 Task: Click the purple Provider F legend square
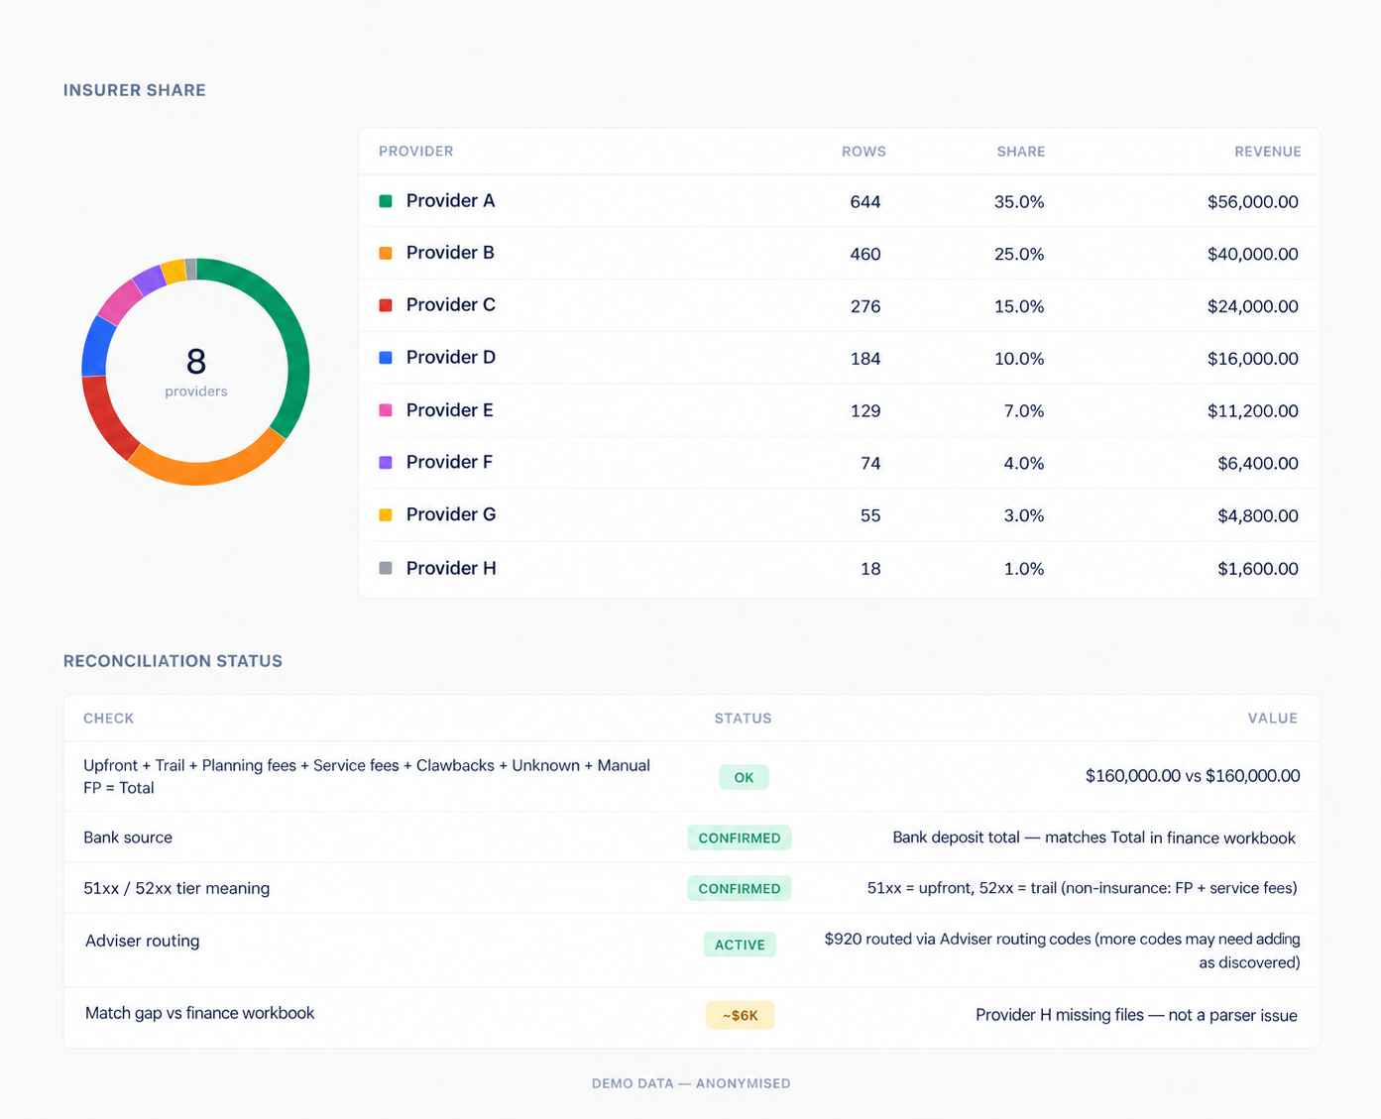pyautogui.click(x=386, y=462)
